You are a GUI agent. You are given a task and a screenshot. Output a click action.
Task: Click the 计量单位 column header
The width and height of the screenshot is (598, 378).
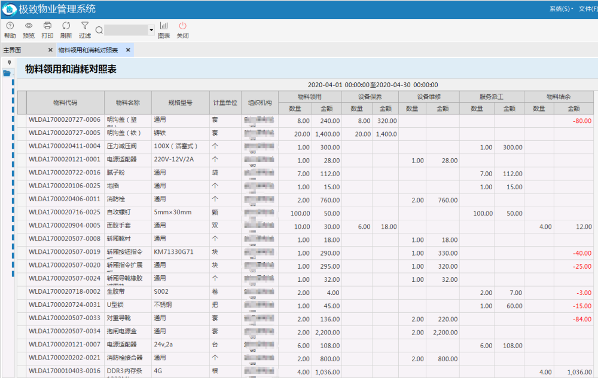pos(225,103)
